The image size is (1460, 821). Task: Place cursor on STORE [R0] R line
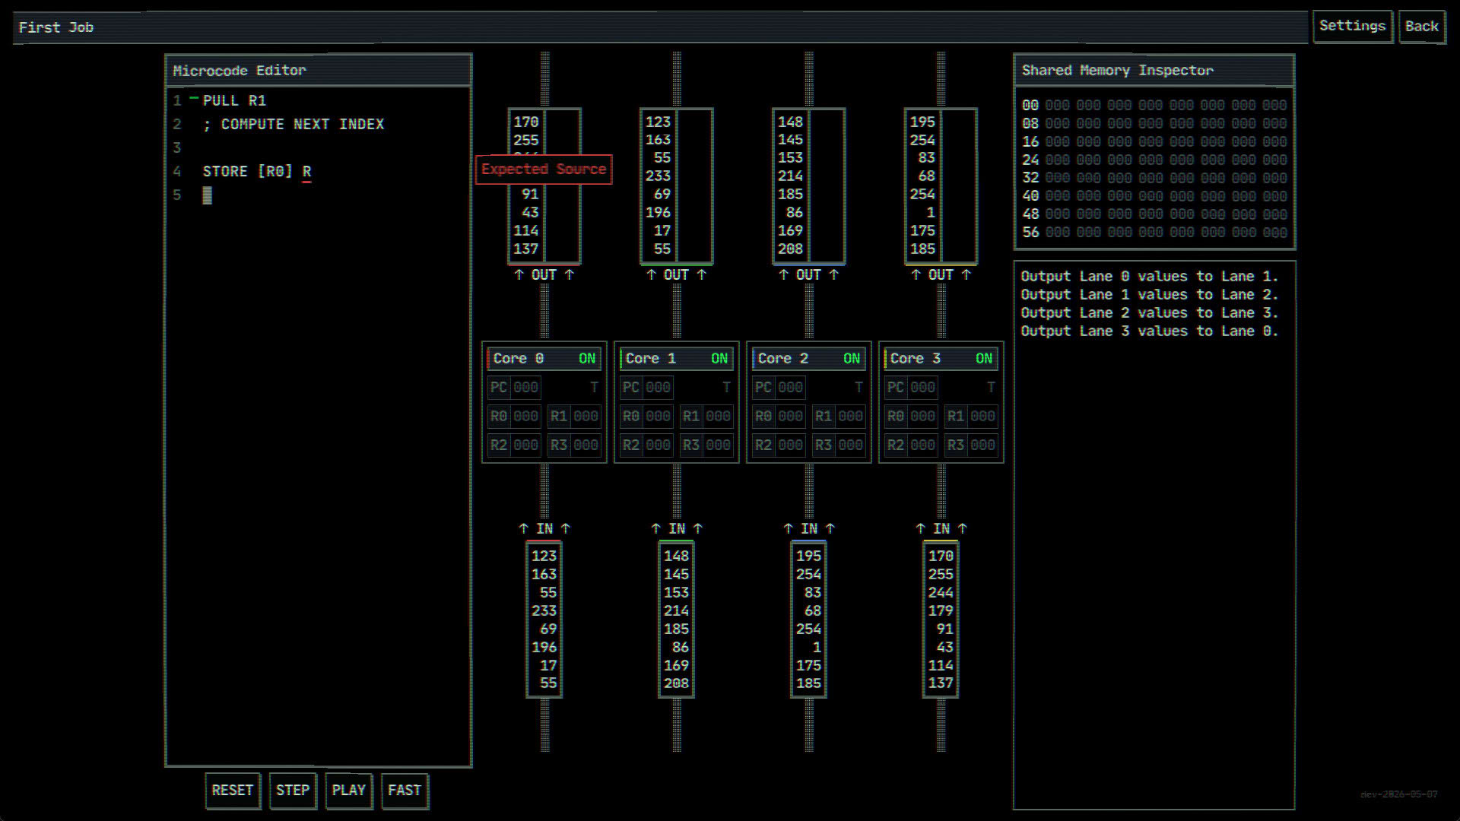coord(257,171)
